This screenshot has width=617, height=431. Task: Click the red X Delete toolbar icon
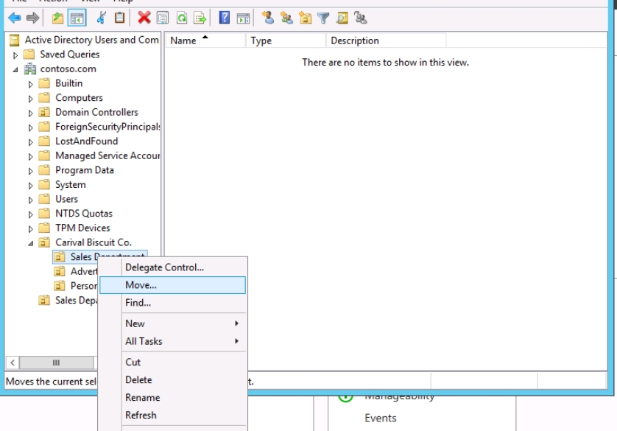pyautogui.click(x=144, y=18)
